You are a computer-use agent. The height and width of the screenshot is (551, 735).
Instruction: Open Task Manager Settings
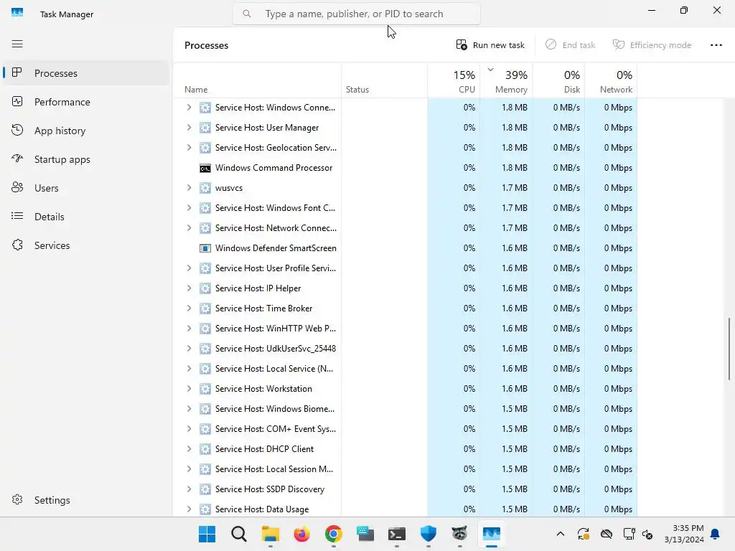click(x=86, y=499)
